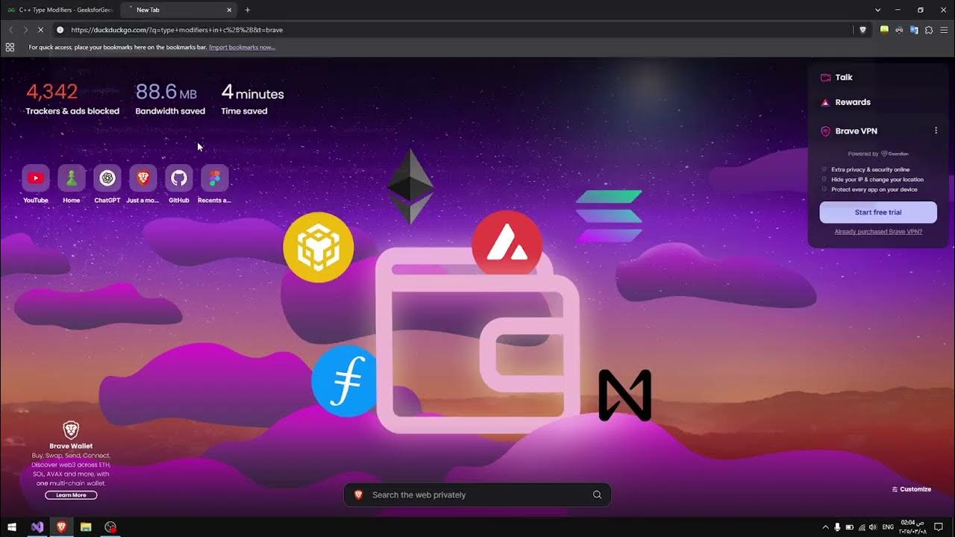Click the microphone icon in system tray
The height and width of the screenshot is (537, 955).
[837, 527]
